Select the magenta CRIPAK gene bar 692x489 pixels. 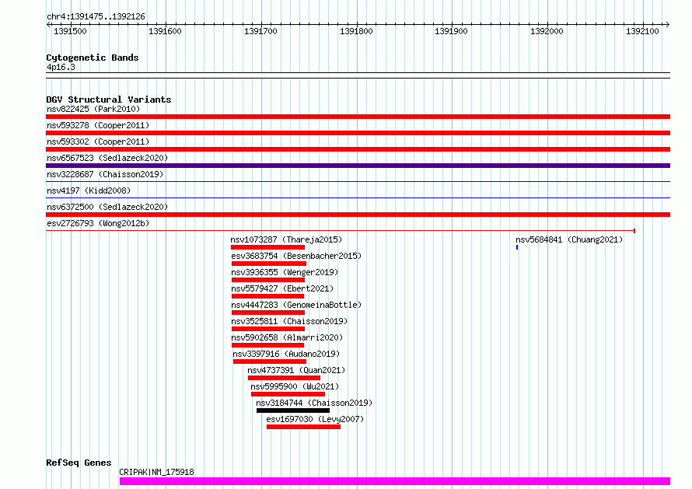(395, 481)
